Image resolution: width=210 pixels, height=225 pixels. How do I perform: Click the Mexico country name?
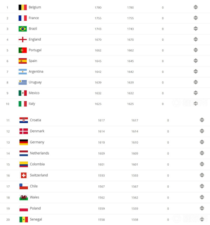click(x=34, y=93)
